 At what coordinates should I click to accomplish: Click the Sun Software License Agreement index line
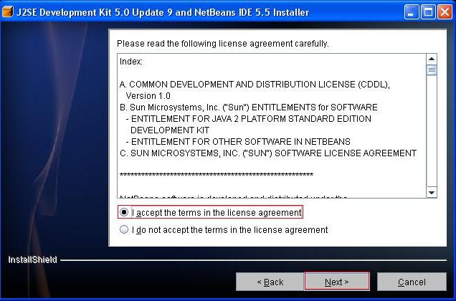[x=268, y=153]
